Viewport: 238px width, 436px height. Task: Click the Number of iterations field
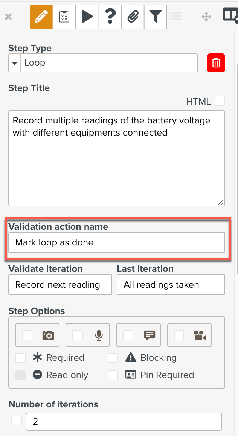click(x=124, y=422)
